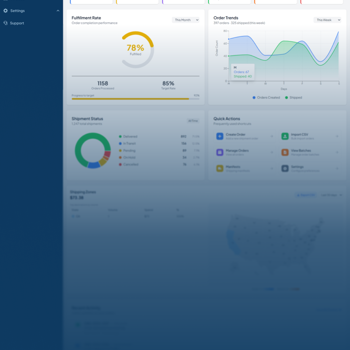Image resolution: width=350 pixels, height=350 pixels.
Task: Toggle the Shipped series in chart legend
Action: pos(293,98)
